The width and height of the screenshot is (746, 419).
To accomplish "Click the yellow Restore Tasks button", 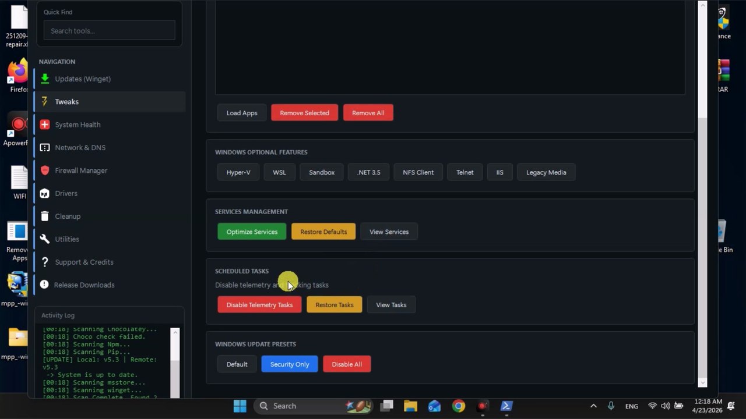I will [x=335, y=305].
